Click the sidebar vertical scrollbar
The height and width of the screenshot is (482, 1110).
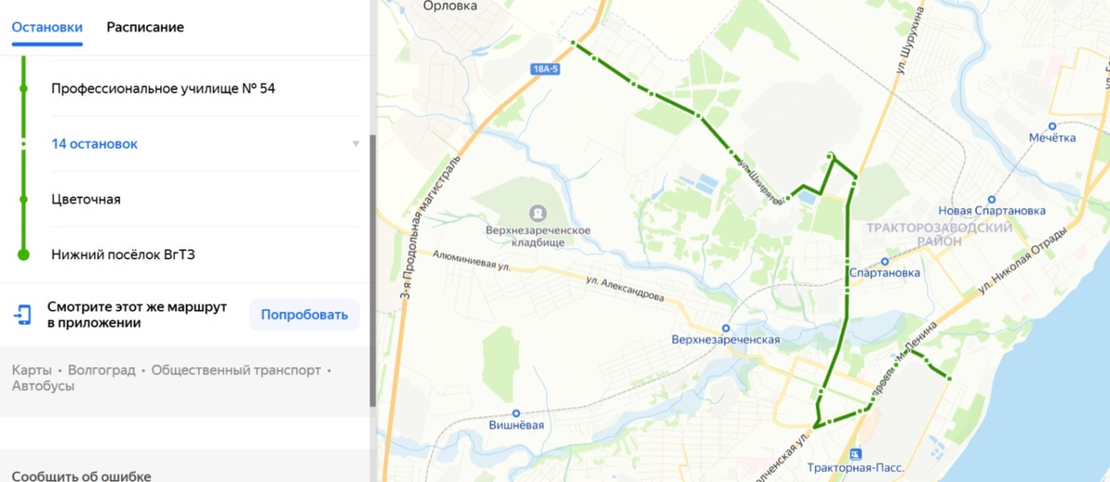[x=373, y=270]
